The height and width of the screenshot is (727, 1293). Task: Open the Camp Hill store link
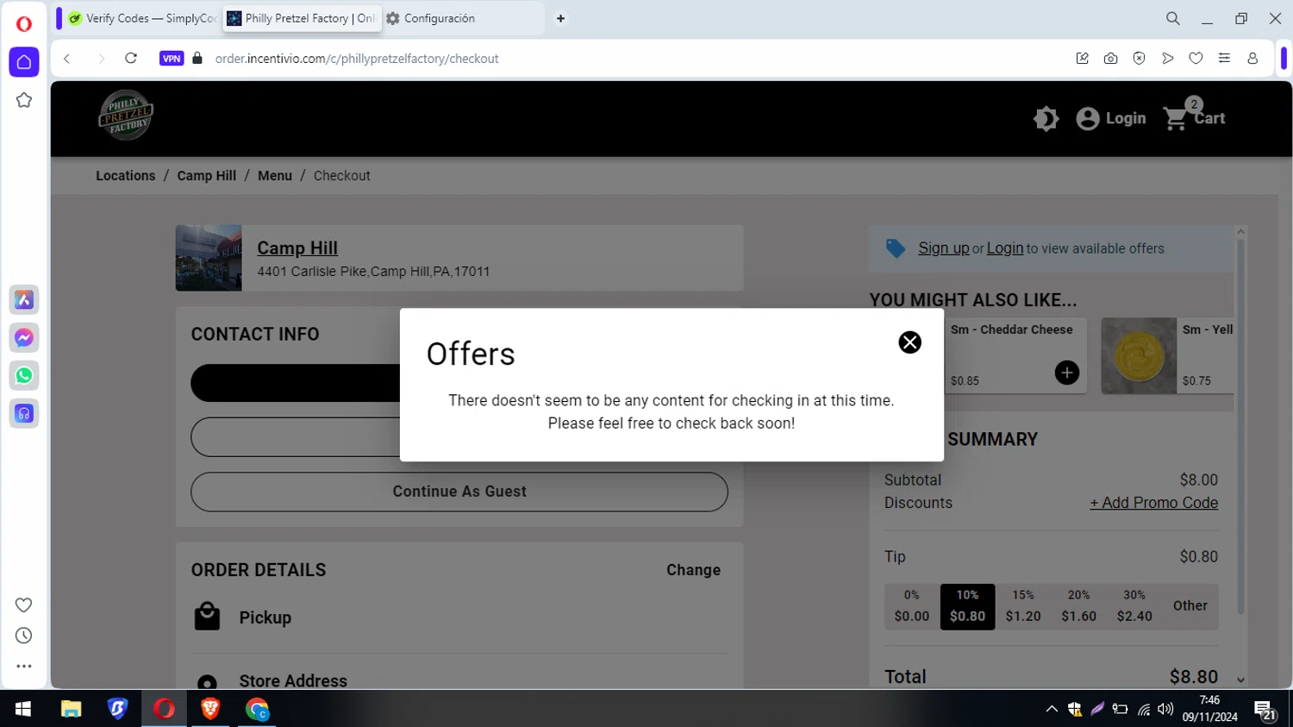[x=297, y=248]
